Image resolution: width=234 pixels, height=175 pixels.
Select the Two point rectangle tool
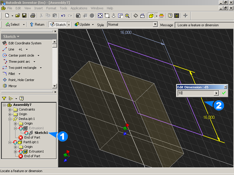pos(20,68)
